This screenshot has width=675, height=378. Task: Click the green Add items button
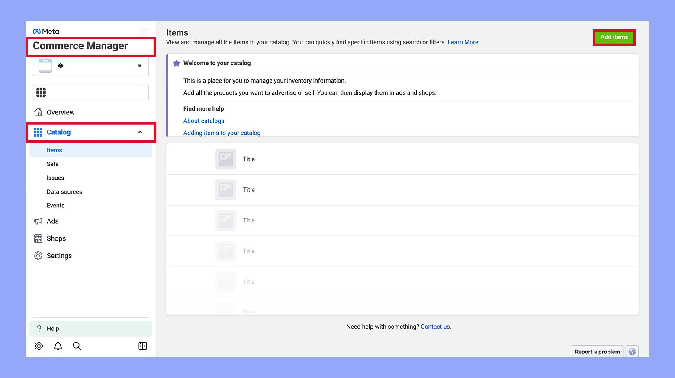pyautogui.click(x=614, y=37)
